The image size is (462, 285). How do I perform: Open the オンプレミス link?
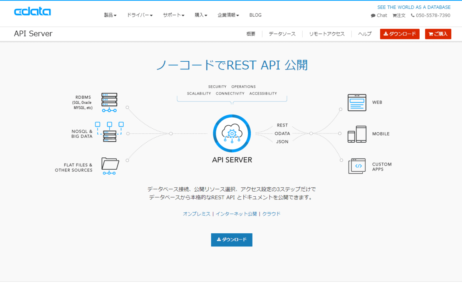197,214
